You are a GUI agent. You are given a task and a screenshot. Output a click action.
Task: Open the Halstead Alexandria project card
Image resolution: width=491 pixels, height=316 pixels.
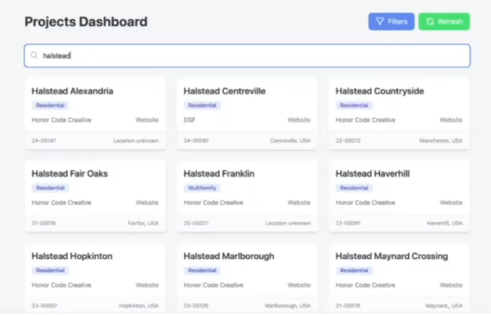95,114
